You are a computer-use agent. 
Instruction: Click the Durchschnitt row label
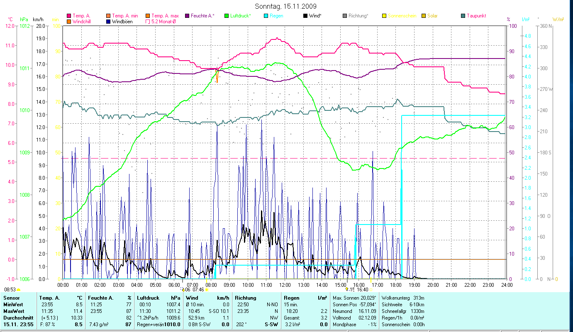[18, 318]
